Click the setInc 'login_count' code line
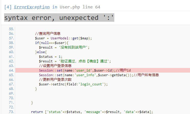This screenshot has width=190, height=114. 73,84
